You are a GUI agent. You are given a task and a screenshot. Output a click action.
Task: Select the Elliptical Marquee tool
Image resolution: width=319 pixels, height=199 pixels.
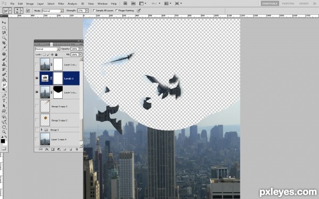(4, 28)
